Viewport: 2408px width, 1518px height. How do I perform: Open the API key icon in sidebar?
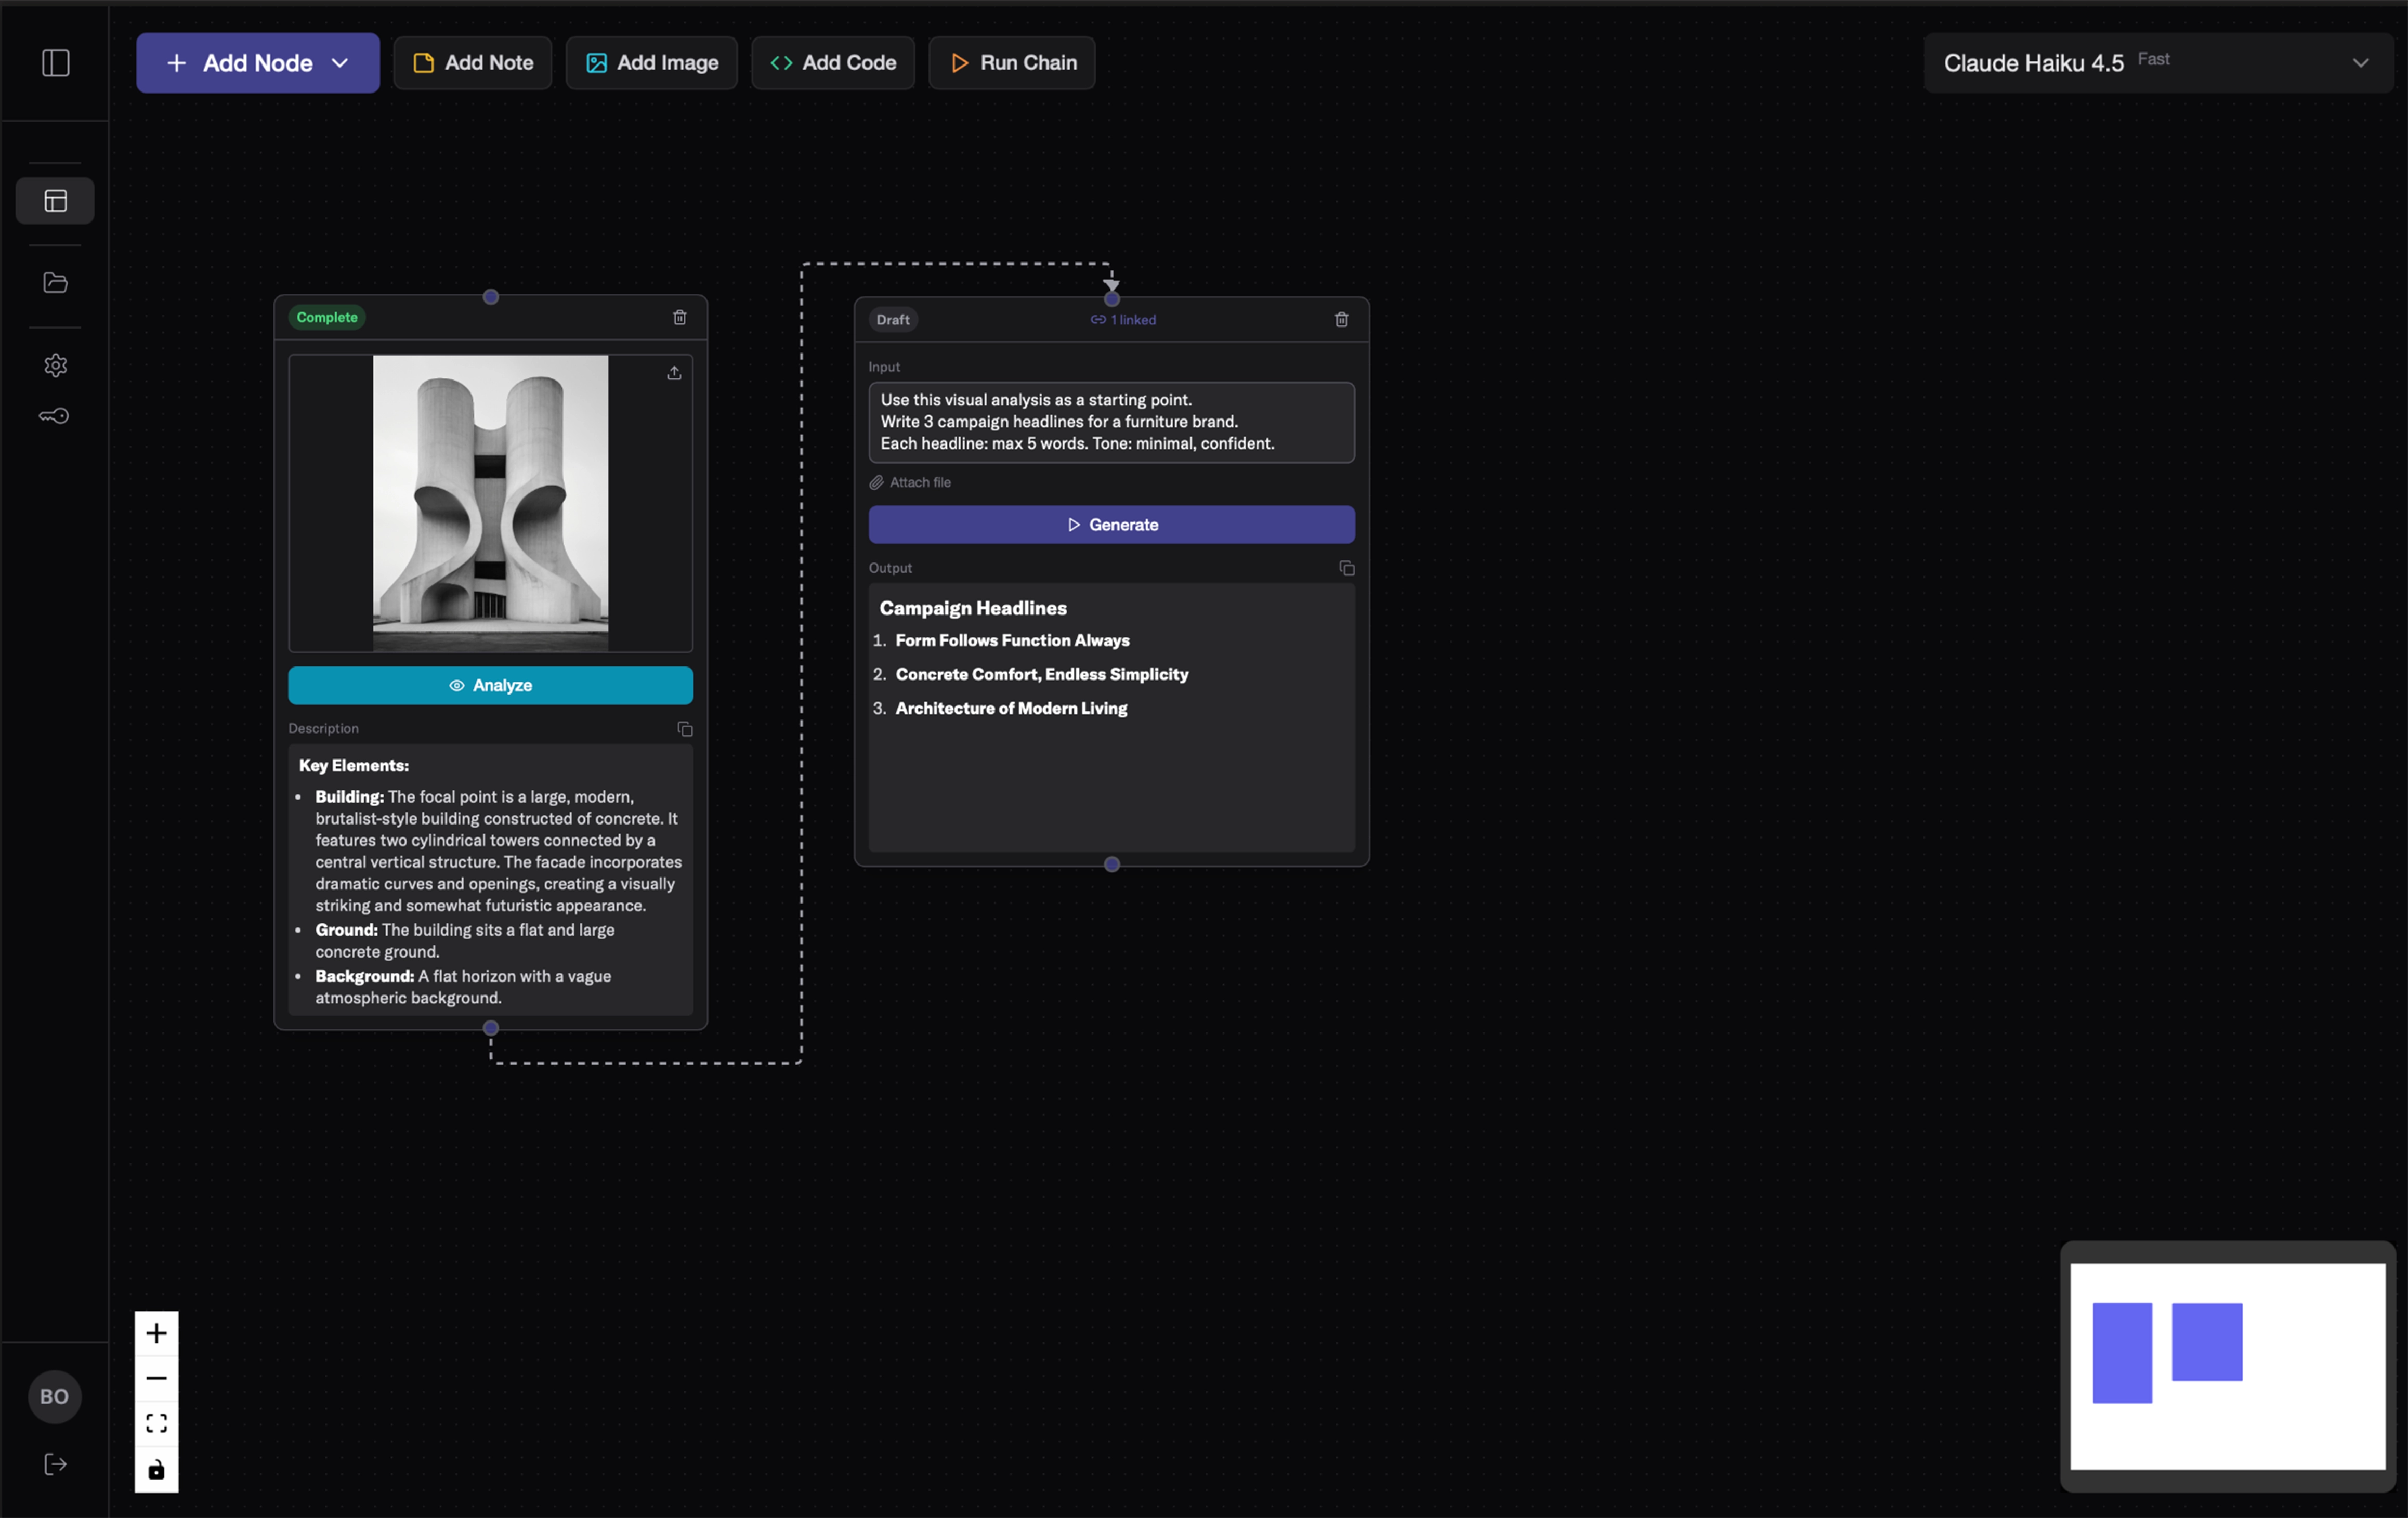coord(55,416)
